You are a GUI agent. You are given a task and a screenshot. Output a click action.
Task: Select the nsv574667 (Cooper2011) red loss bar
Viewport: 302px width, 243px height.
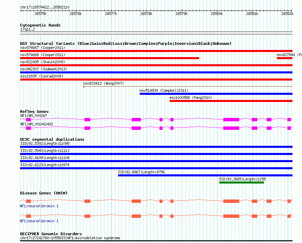156,51
